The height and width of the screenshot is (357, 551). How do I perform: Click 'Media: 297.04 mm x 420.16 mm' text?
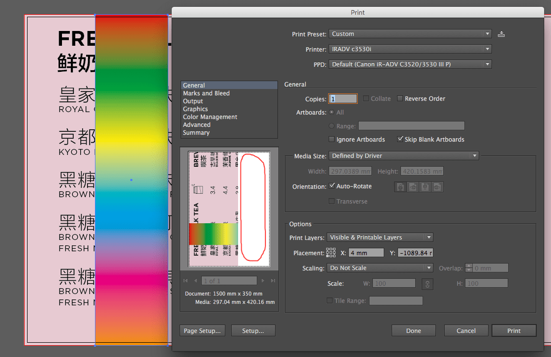tap(235, 302)
